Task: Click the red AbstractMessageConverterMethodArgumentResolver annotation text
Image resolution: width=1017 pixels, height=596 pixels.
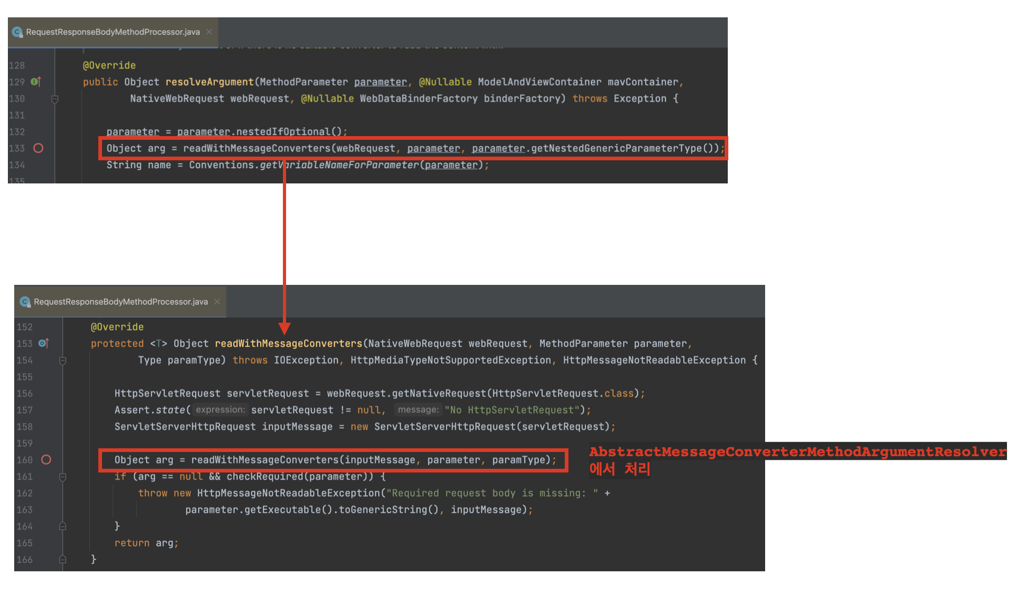Action: coord(797,452)
